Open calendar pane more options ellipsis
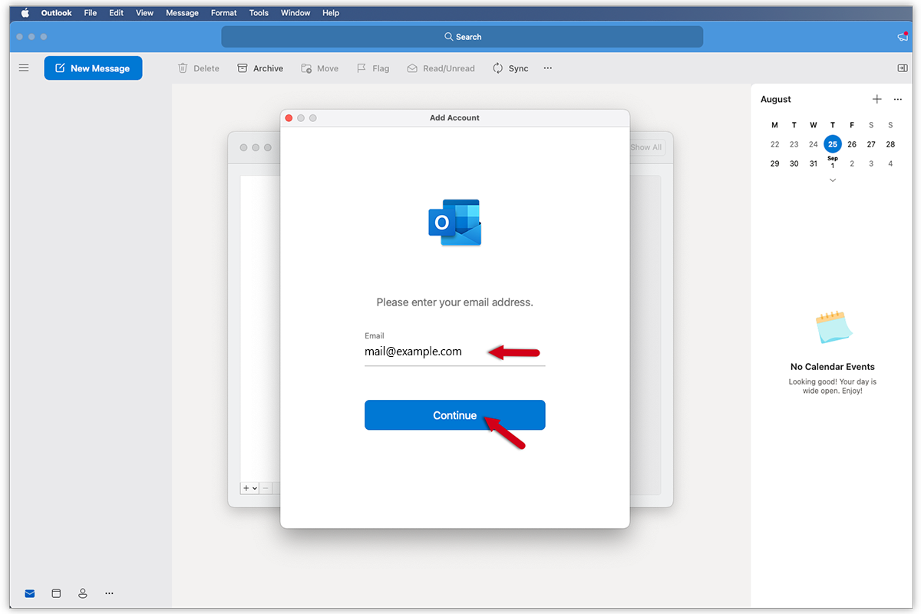Viewport: 921px width, 614px height. 898,99
